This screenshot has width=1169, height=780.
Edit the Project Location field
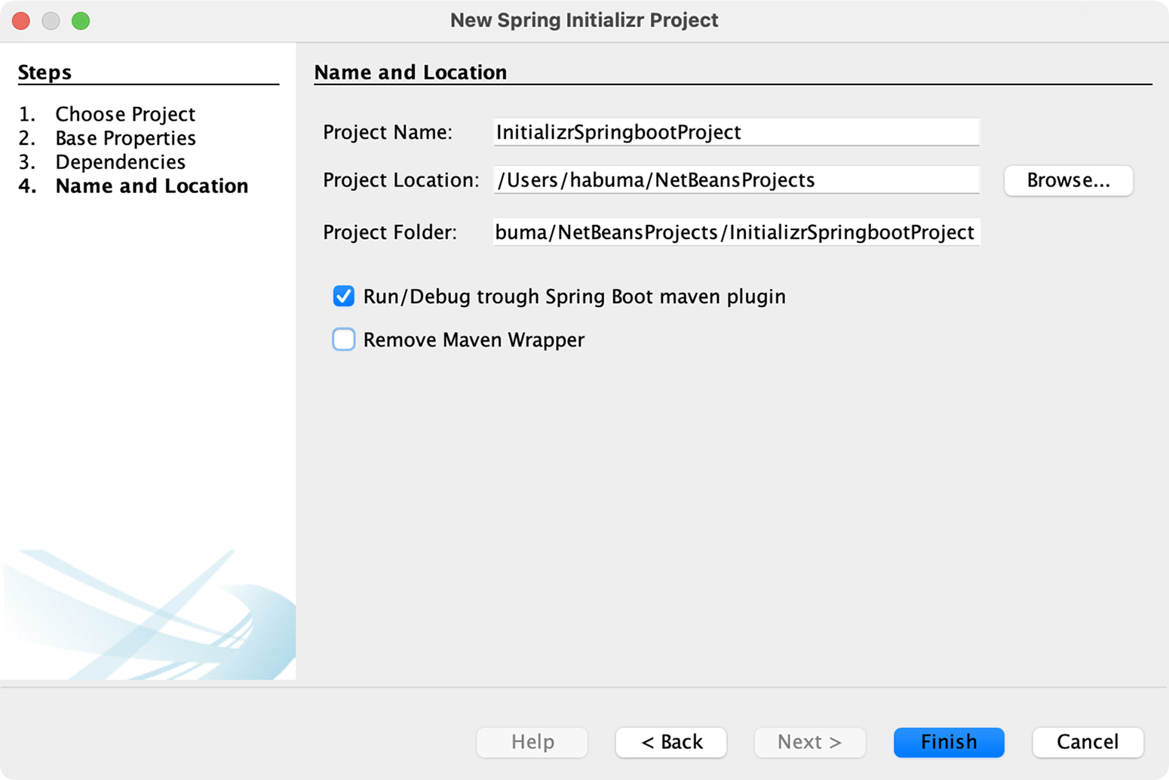pyautogui.click(x=736, y=180)
